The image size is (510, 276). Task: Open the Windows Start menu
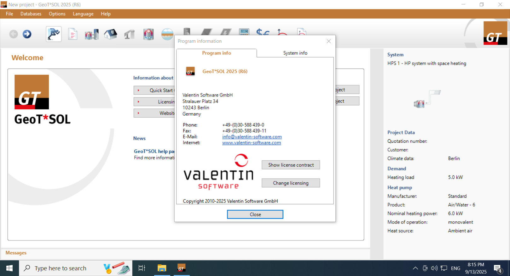pyautogui.click(x=9, y=268)
